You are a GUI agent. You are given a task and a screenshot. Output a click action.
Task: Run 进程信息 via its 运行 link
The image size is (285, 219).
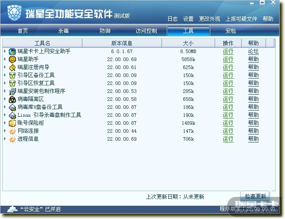coord(228,139)
